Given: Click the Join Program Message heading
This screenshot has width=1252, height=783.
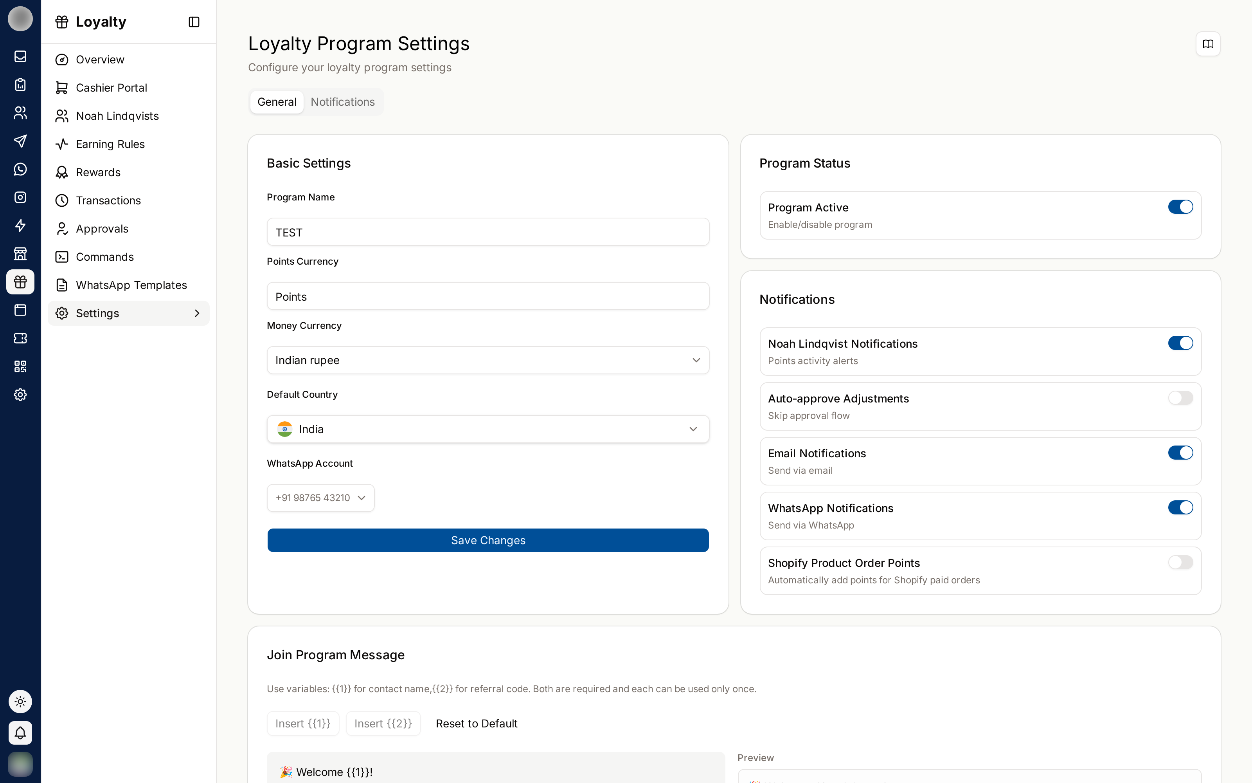Looking at the screenshot, I should 335,655.
